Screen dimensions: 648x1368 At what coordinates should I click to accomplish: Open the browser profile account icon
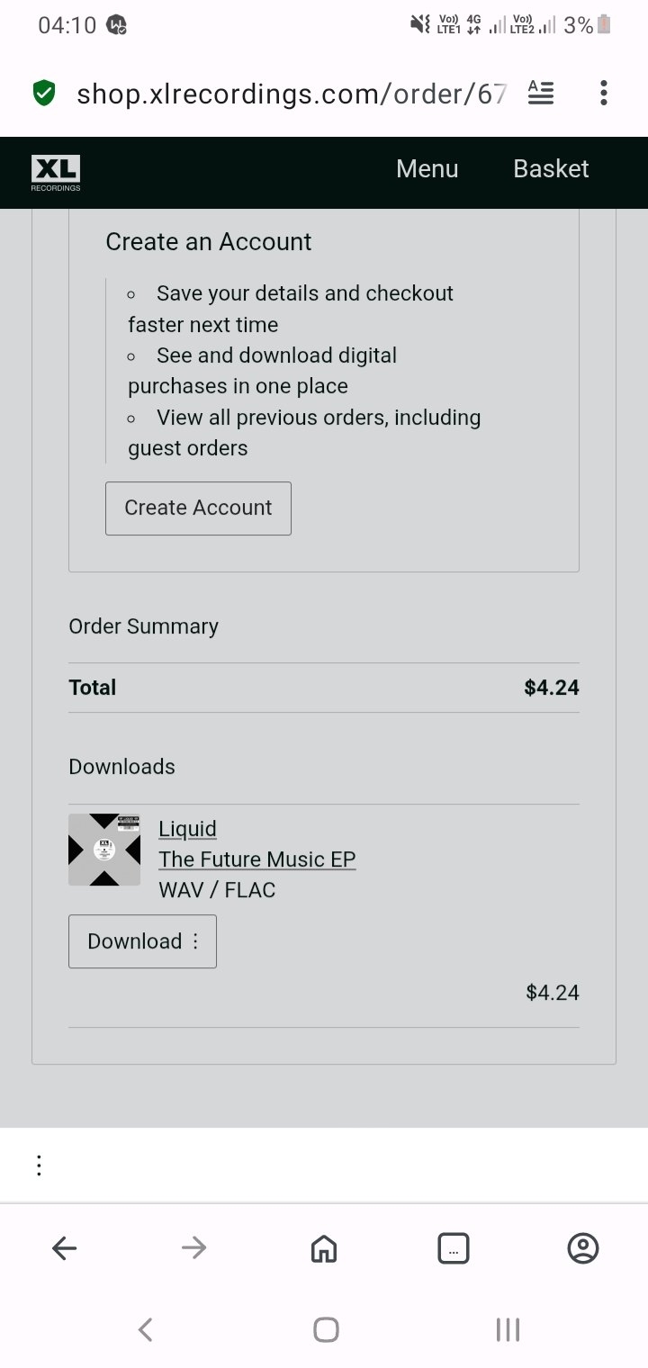(583, 1248)
